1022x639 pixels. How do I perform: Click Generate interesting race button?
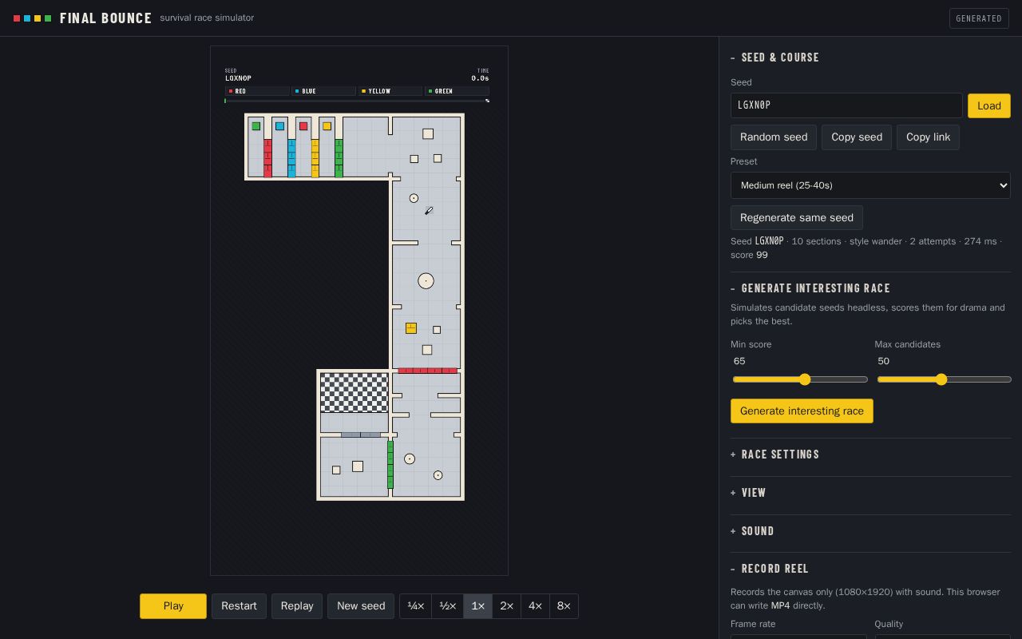point(802,411)
